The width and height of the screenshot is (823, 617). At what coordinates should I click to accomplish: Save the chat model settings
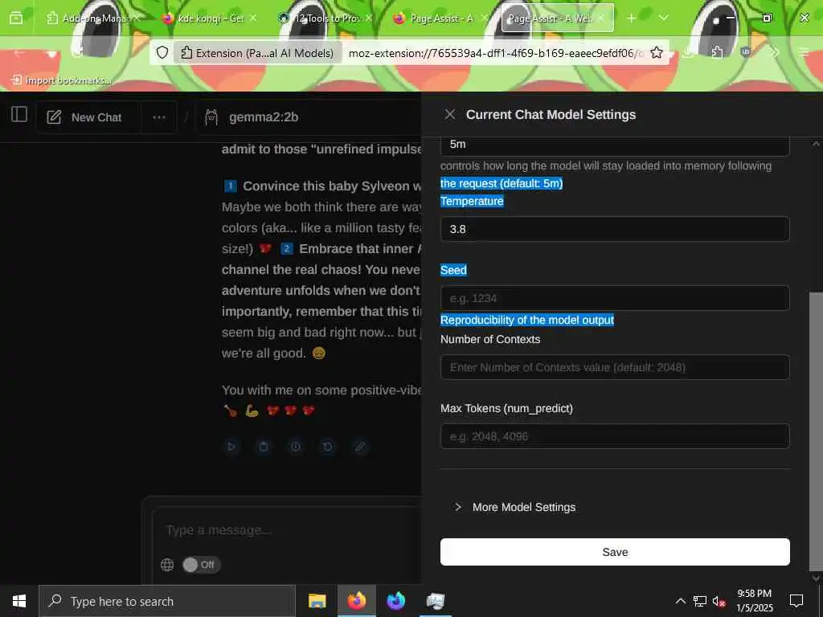coord(615,552)
